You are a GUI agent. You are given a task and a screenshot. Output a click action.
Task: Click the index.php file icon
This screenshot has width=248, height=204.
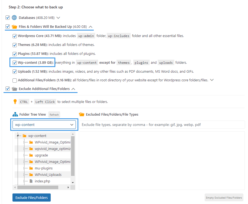click(31, 181)
